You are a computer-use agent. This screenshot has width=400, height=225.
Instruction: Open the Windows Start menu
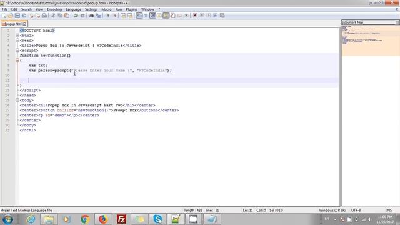7,219
